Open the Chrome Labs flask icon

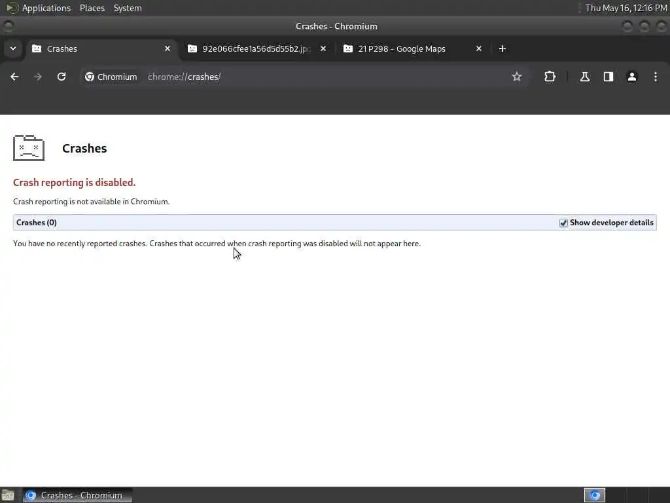pos(584,77)
